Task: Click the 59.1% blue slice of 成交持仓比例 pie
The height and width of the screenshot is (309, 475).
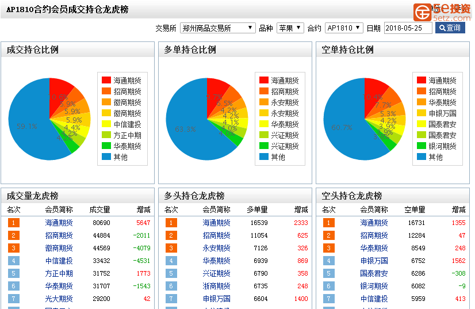Action: coord(27,127)
